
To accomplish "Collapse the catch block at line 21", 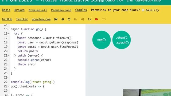I will tap(9, 55).
